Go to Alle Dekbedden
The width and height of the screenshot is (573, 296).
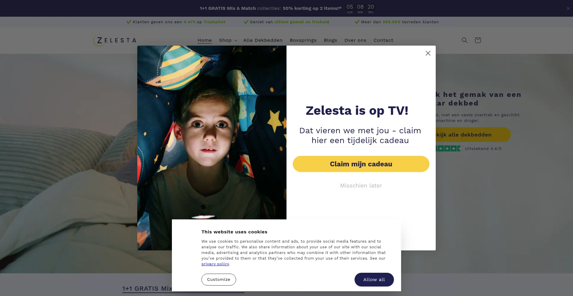point(263,40)
